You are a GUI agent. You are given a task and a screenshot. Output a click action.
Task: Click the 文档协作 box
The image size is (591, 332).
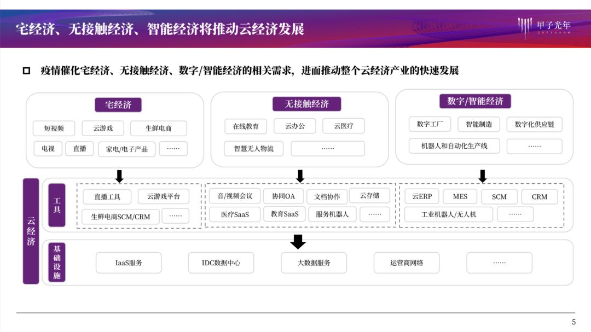327,197
